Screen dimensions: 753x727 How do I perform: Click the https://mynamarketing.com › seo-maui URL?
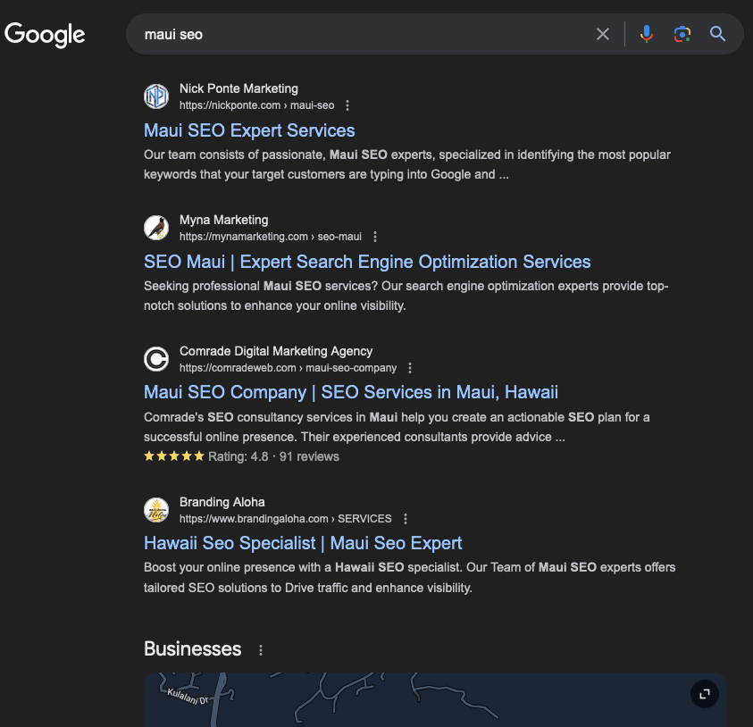[271, 237]
